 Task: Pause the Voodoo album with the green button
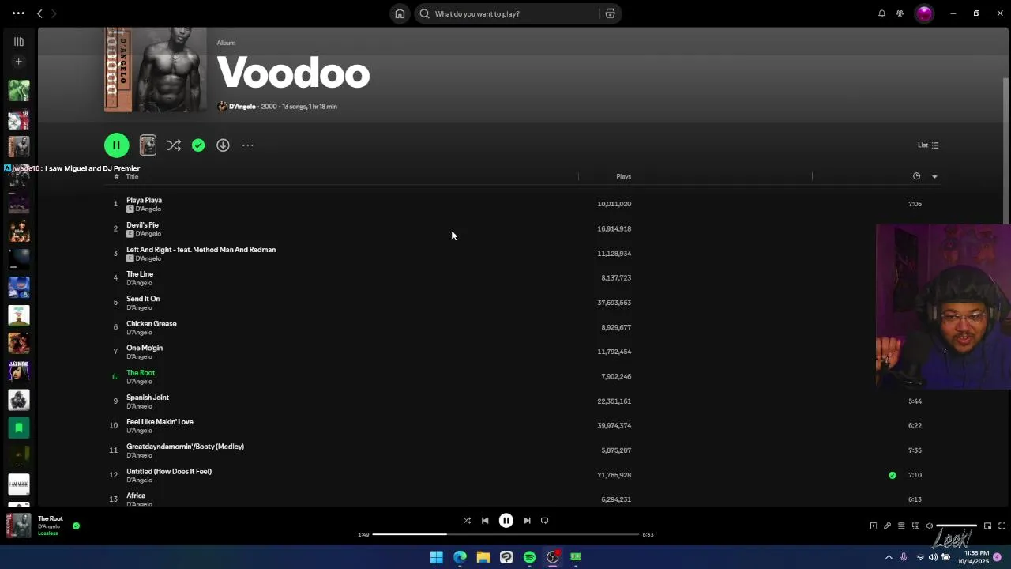tap(116, 145)
